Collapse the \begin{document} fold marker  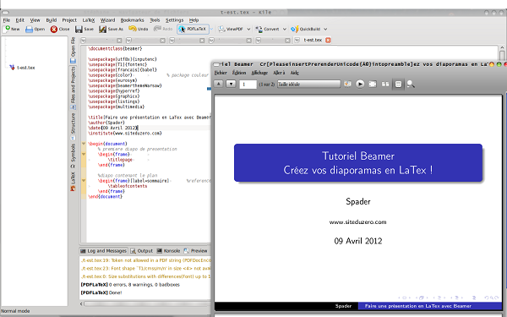[x=84, y=144]
